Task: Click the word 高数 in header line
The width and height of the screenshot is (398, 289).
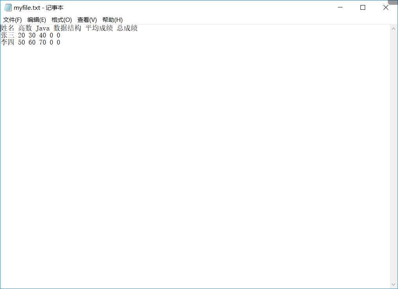Action: point(25,28)
